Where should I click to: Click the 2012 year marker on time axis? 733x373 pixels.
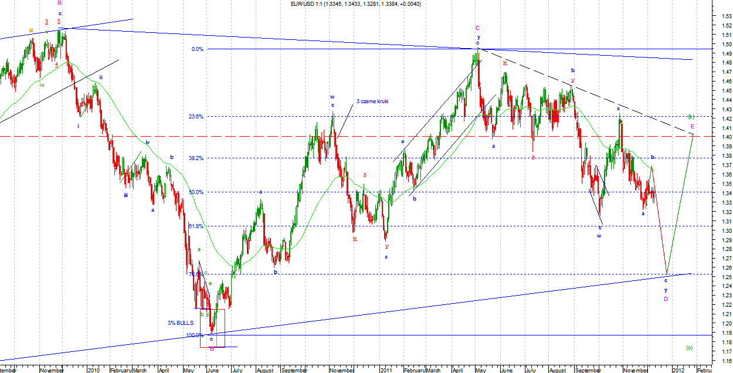(677, 371)
